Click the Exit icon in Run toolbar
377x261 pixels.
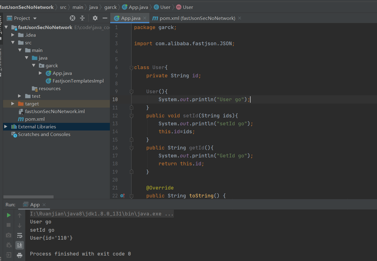9,255
